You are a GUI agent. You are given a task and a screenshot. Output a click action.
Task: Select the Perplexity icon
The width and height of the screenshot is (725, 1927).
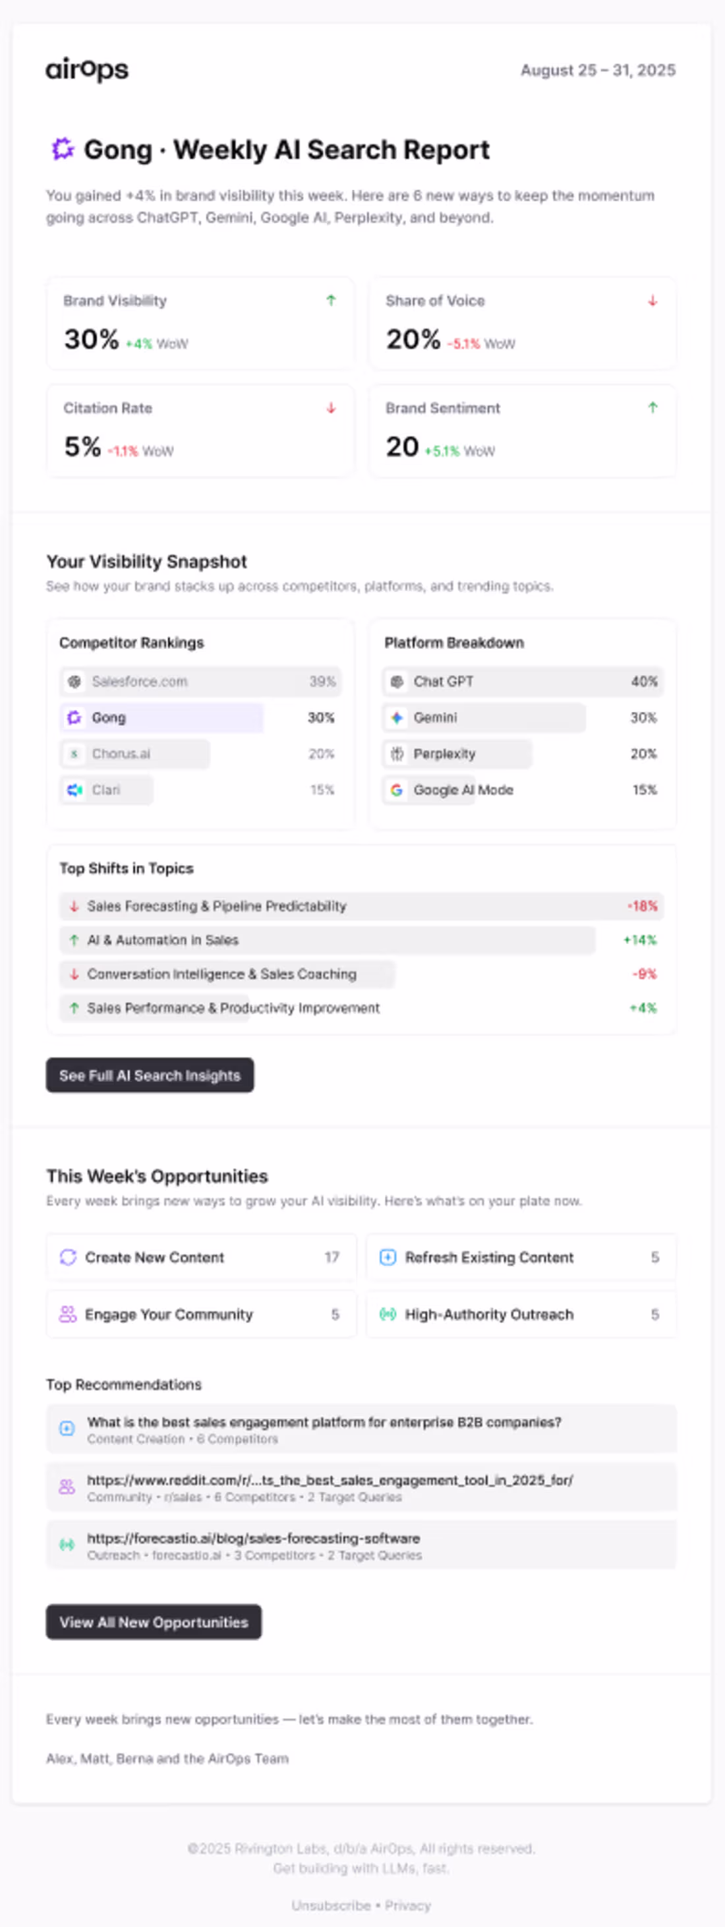pyautogui.click(x=396, y=754)
